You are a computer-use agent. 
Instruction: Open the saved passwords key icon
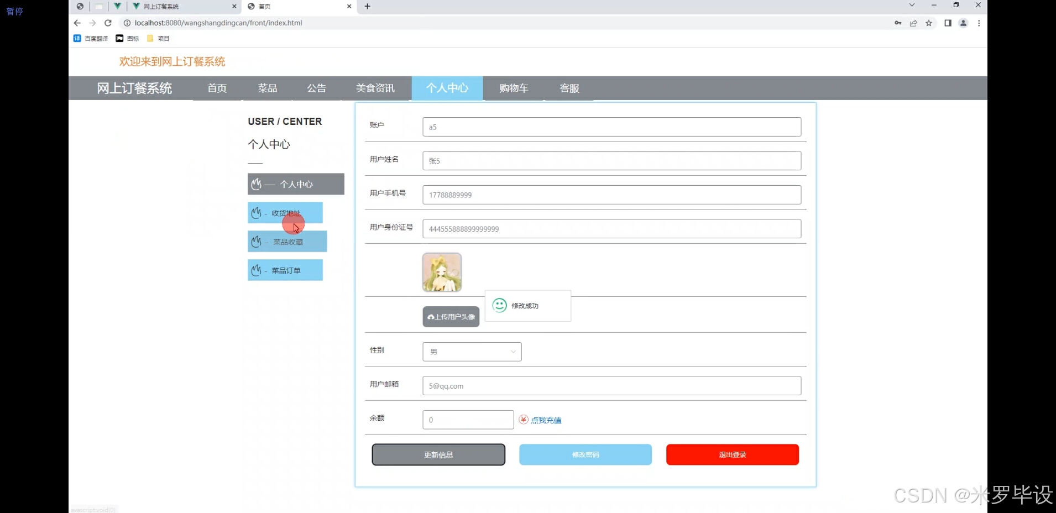point(898,23)
